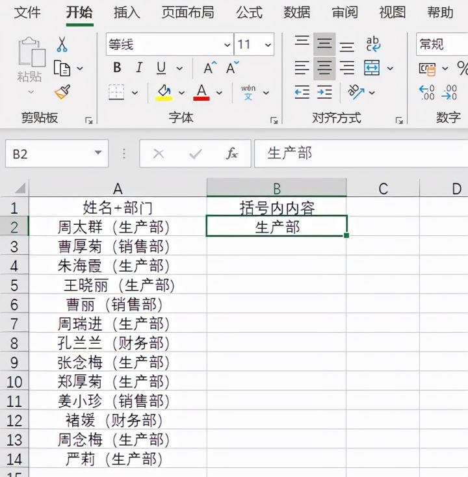
Task: Toggle wrap text (ab icon)
Action: (x=372, y=44)
